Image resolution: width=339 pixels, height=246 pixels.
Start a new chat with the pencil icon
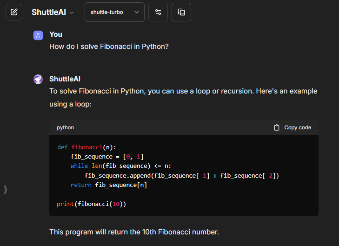point(14,12)
